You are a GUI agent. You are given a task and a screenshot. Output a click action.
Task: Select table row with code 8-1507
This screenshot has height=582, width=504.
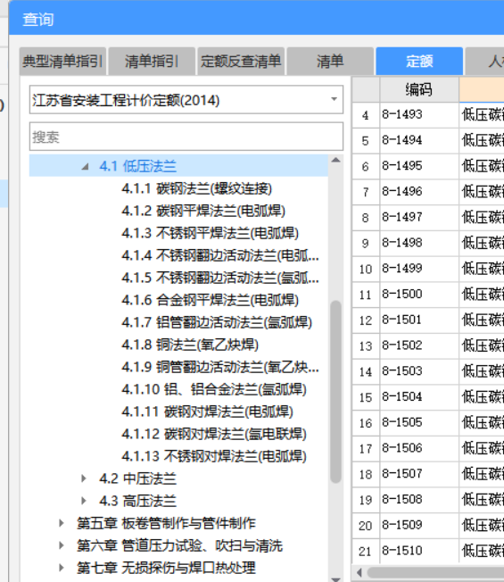[428, 474]
